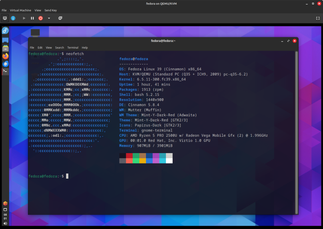Select the Computer desktop icon

pos(35,33)
